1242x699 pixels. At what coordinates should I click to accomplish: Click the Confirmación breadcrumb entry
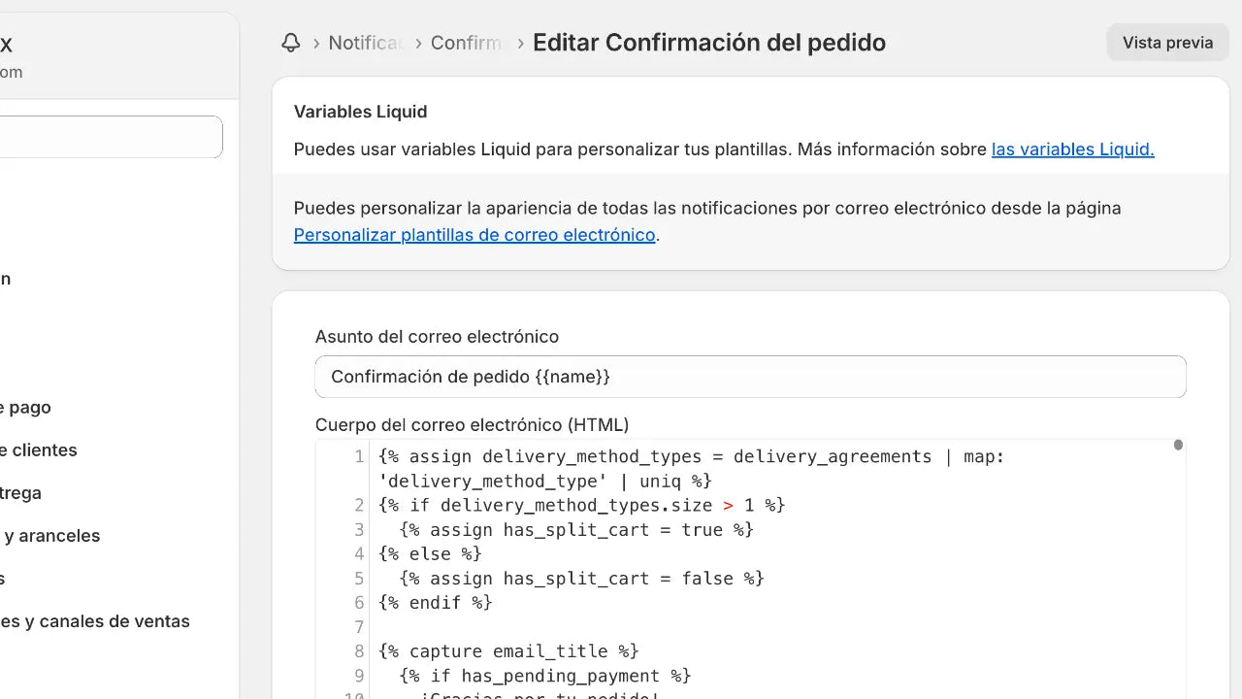[x=467, y=43]
